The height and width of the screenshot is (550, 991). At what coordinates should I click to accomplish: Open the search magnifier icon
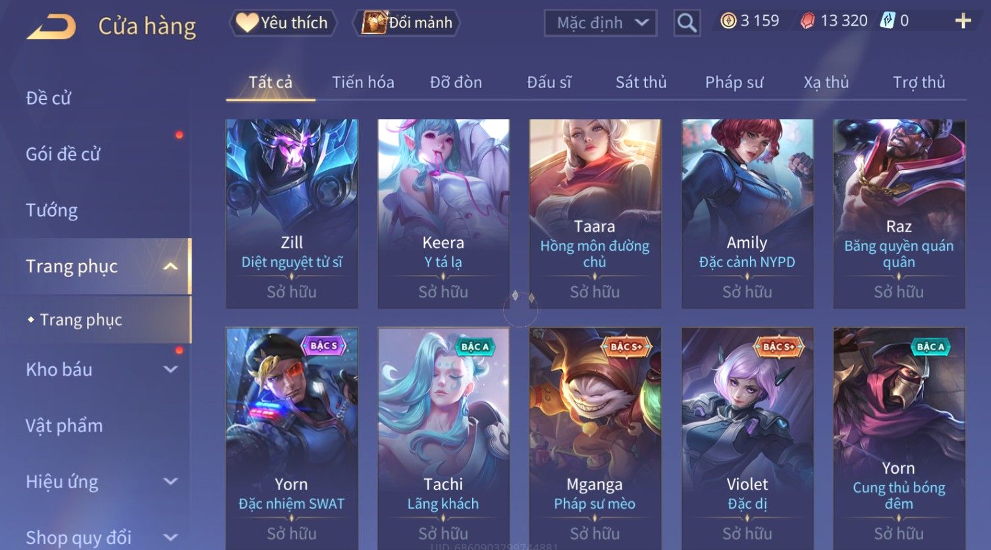click(x=686, y=23)
